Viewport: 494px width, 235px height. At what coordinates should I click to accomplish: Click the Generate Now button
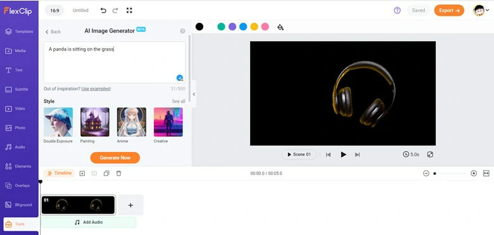tap(115, 158)
